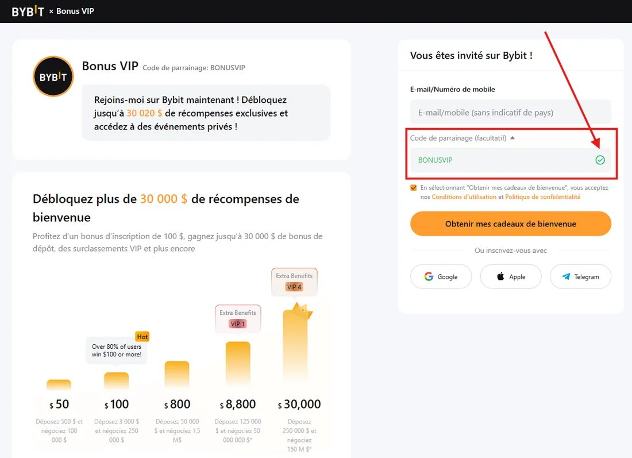Click the E-mail/mobile input field
The image size is (632, 458).
tap(511, 112)
